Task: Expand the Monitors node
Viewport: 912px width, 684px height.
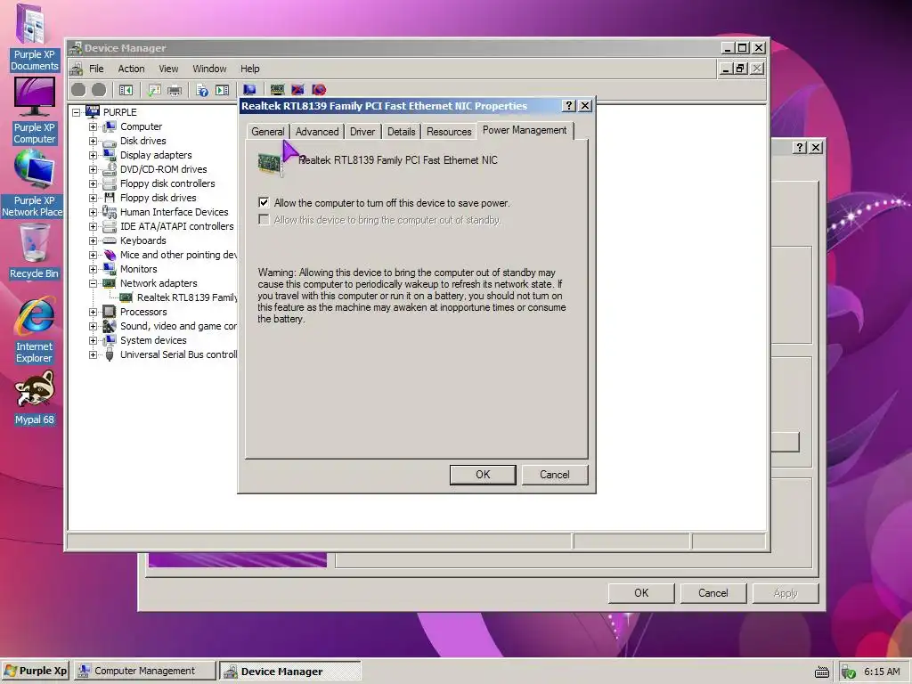Action: [x=93, y=269]
